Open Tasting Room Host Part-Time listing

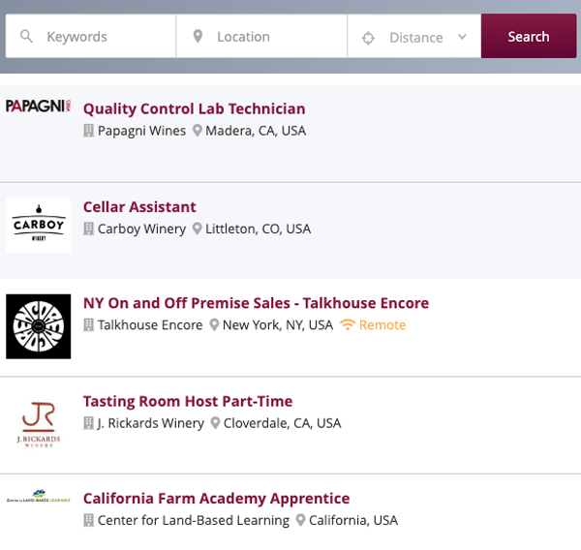pyautogui.click(x=188, y=401)
